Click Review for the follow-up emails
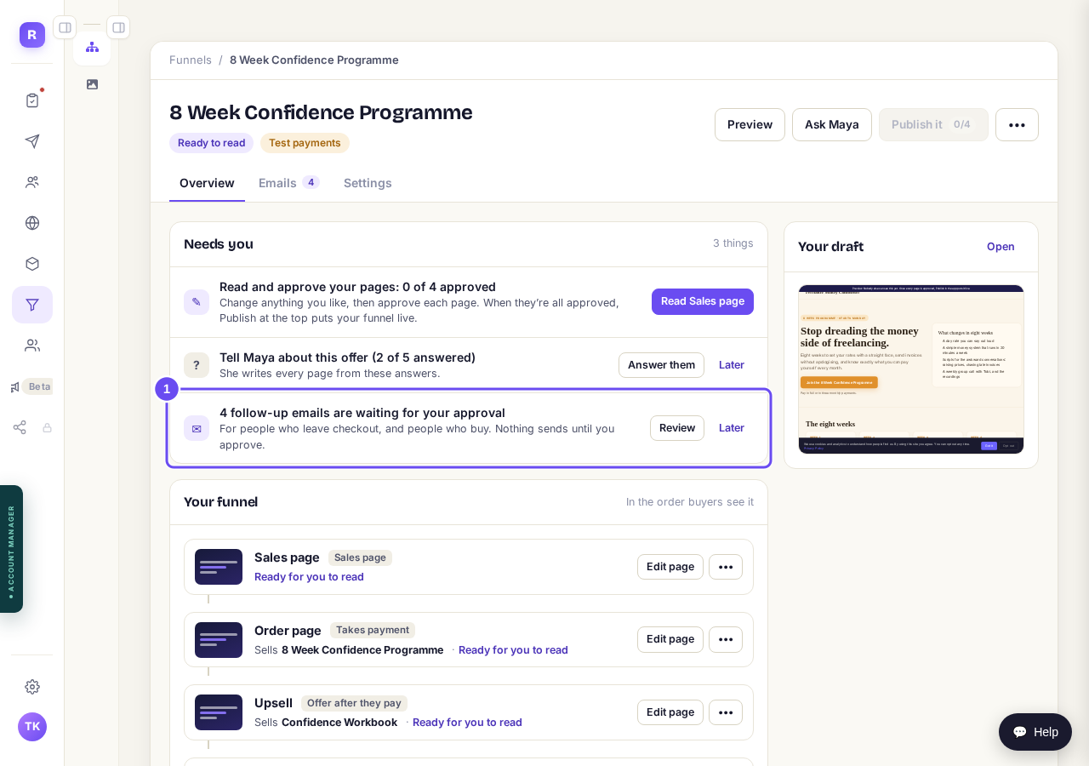 [677, 428]
